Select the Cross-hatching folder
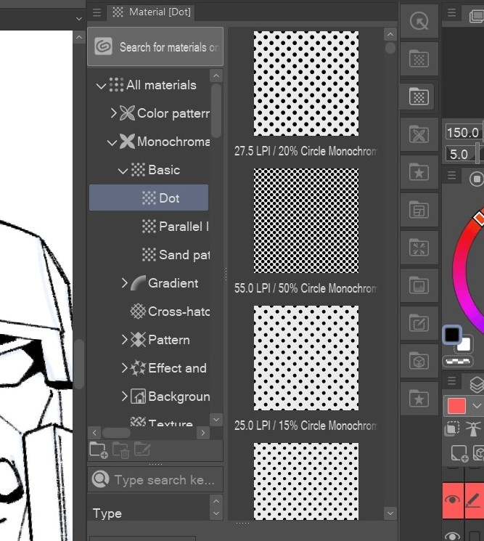484x541 pixels. coord(170,312)
